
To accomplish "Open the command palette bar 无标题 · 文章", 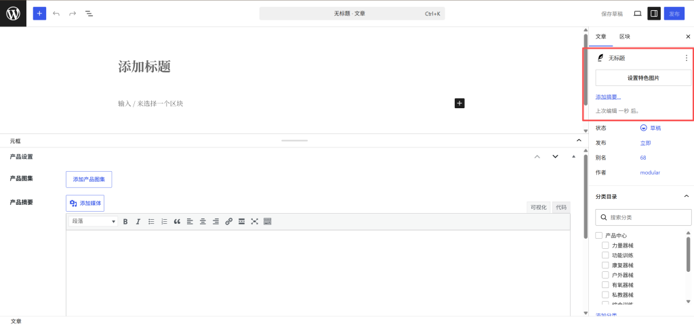I will coord(352,14).
